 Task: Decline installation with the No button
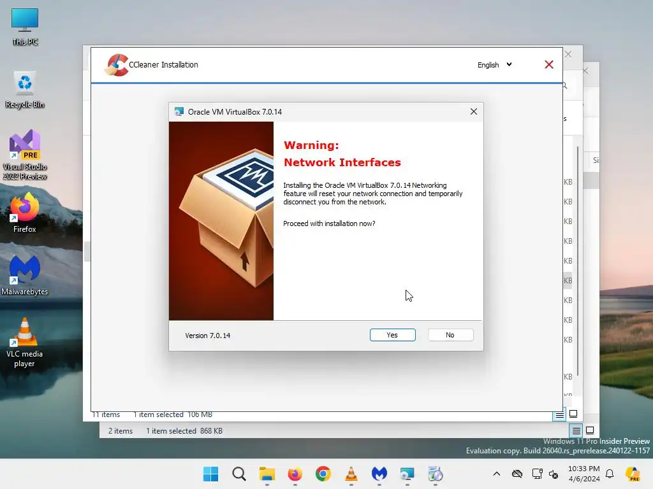point(450,335)
